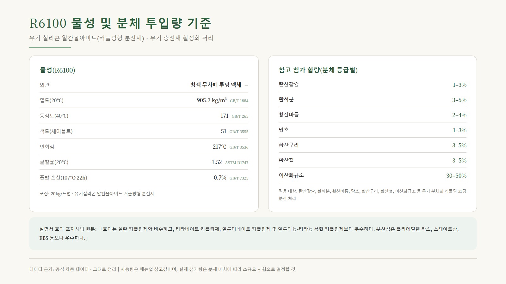Select the '황산철' row label
Image resolution: width=506 pixels, height=284 pixels.
click(x=286, y=160)
